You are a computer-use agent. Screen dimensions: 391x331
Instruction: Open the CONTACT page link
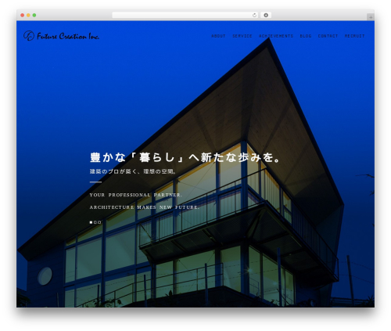click(x=328, y=36)
